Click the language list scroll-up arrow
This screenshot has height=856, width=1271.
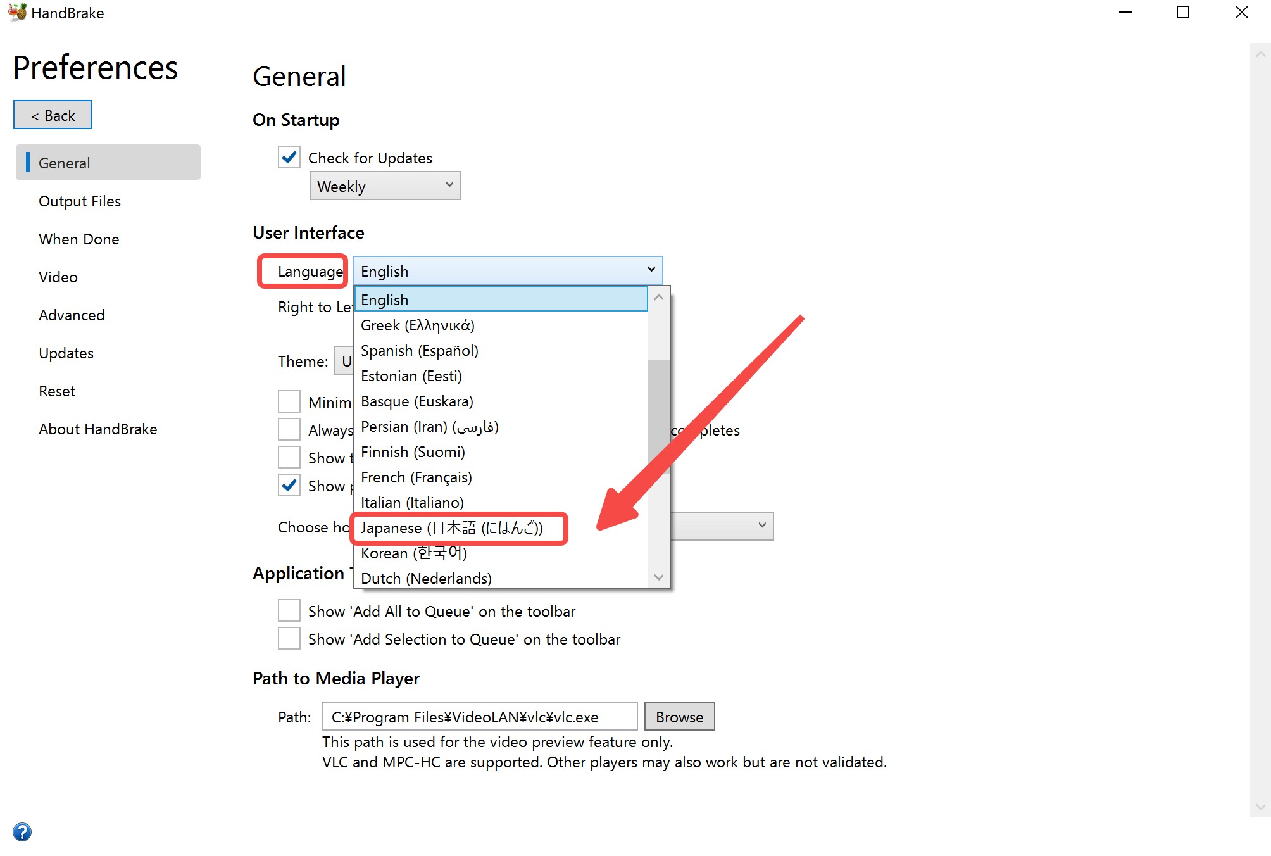[x=659, y=297]
